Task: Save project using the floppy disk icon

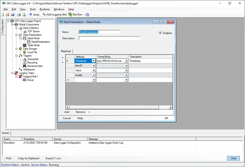Action: click(13, 15)
